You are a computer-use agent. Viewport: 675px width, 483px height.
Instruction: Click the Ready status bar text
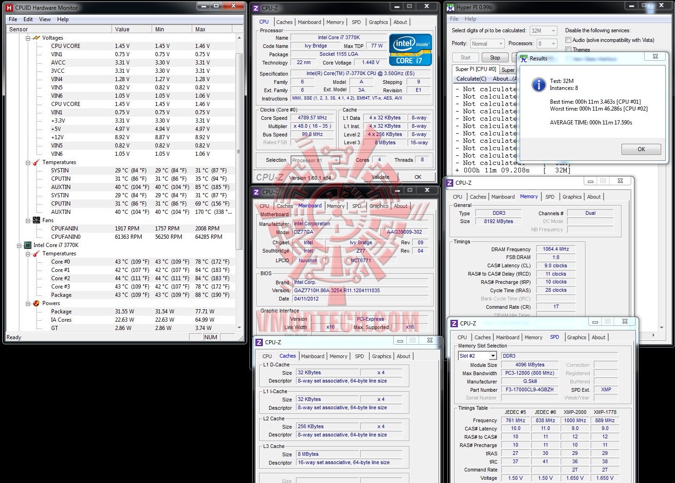[x=14, y=337]
